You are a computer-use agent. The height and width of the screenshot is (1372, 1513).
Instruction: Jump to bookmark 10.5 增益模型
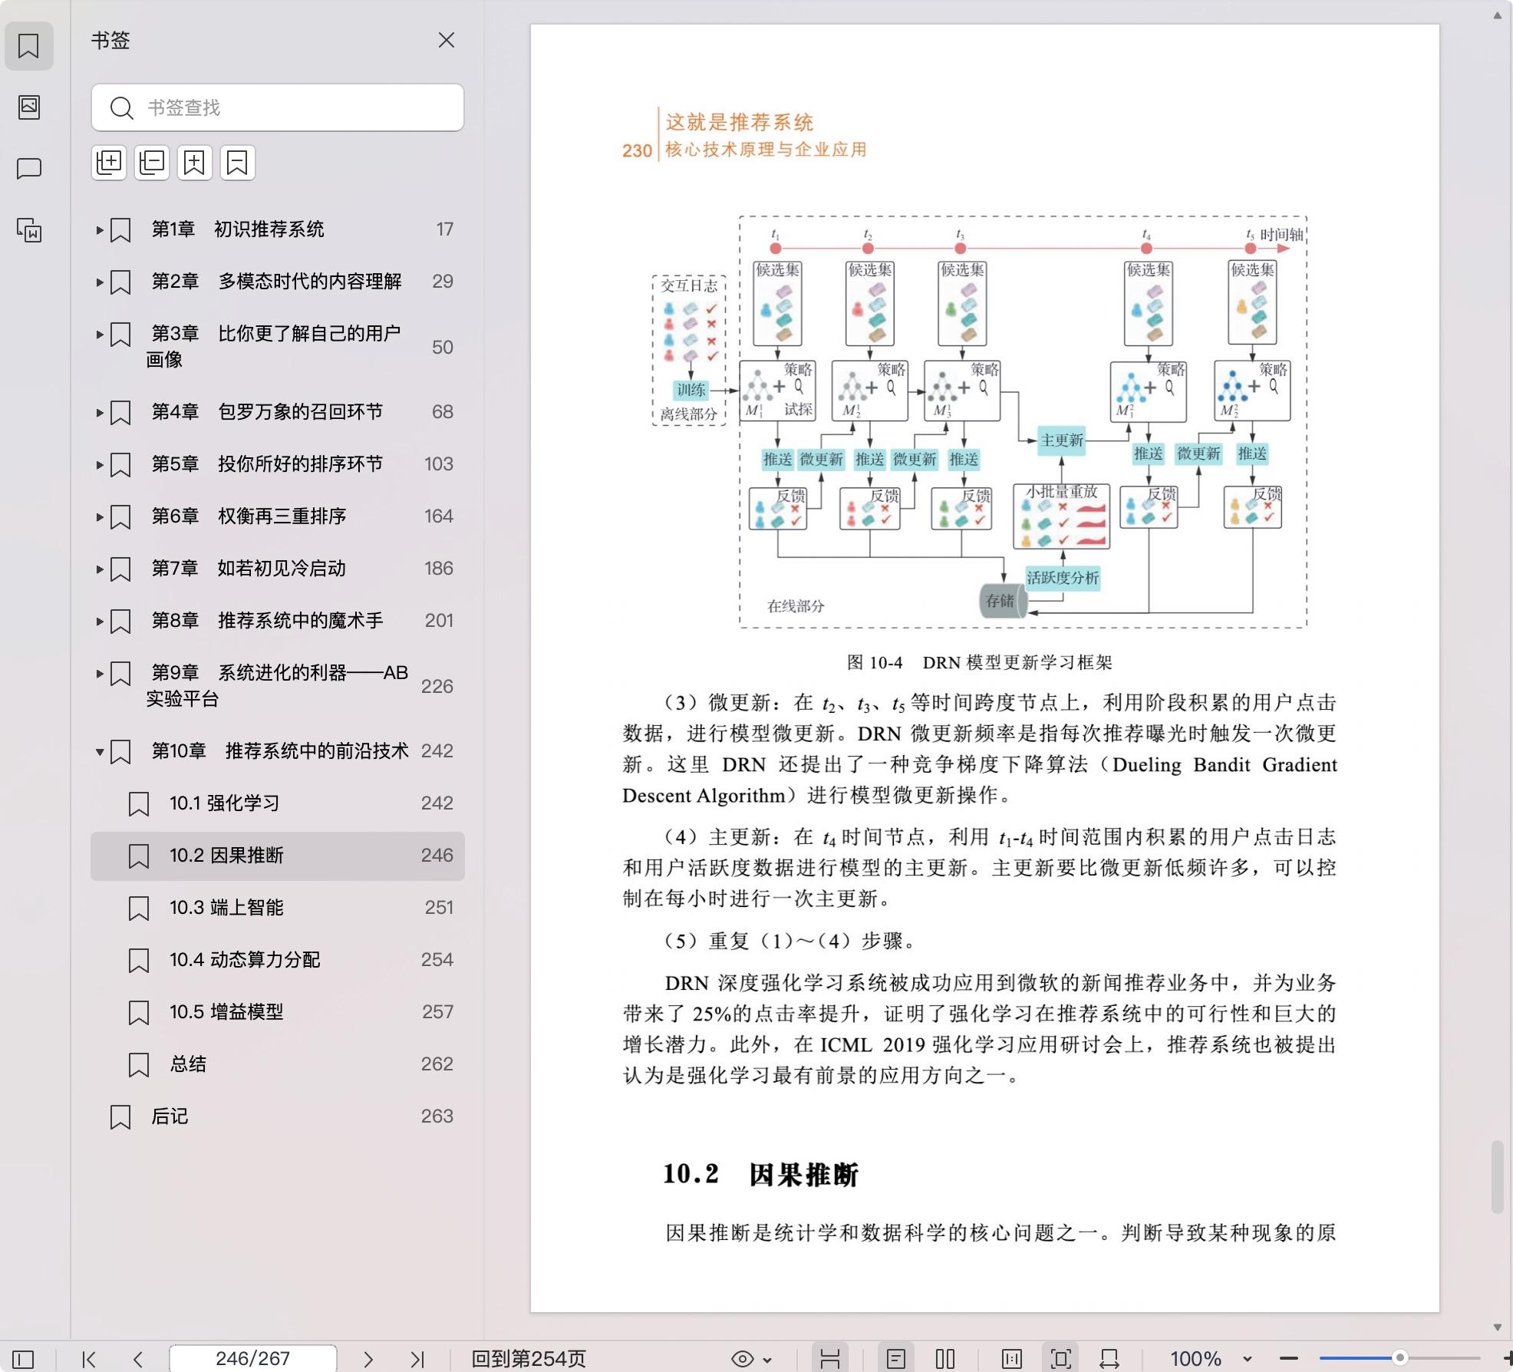pos(278,1012)
